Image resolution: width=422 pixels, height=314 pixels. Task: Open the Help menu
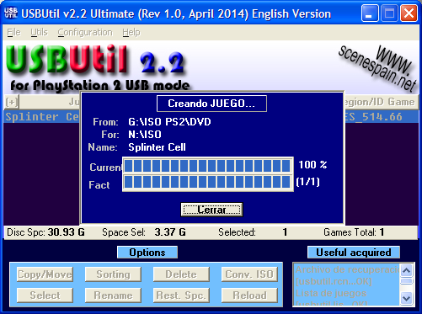click(131, 32)
